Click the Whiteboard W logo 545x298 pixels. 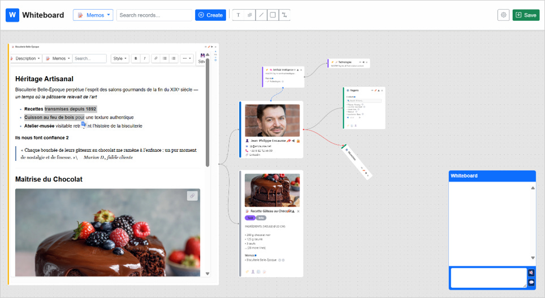tap(12, 15)
